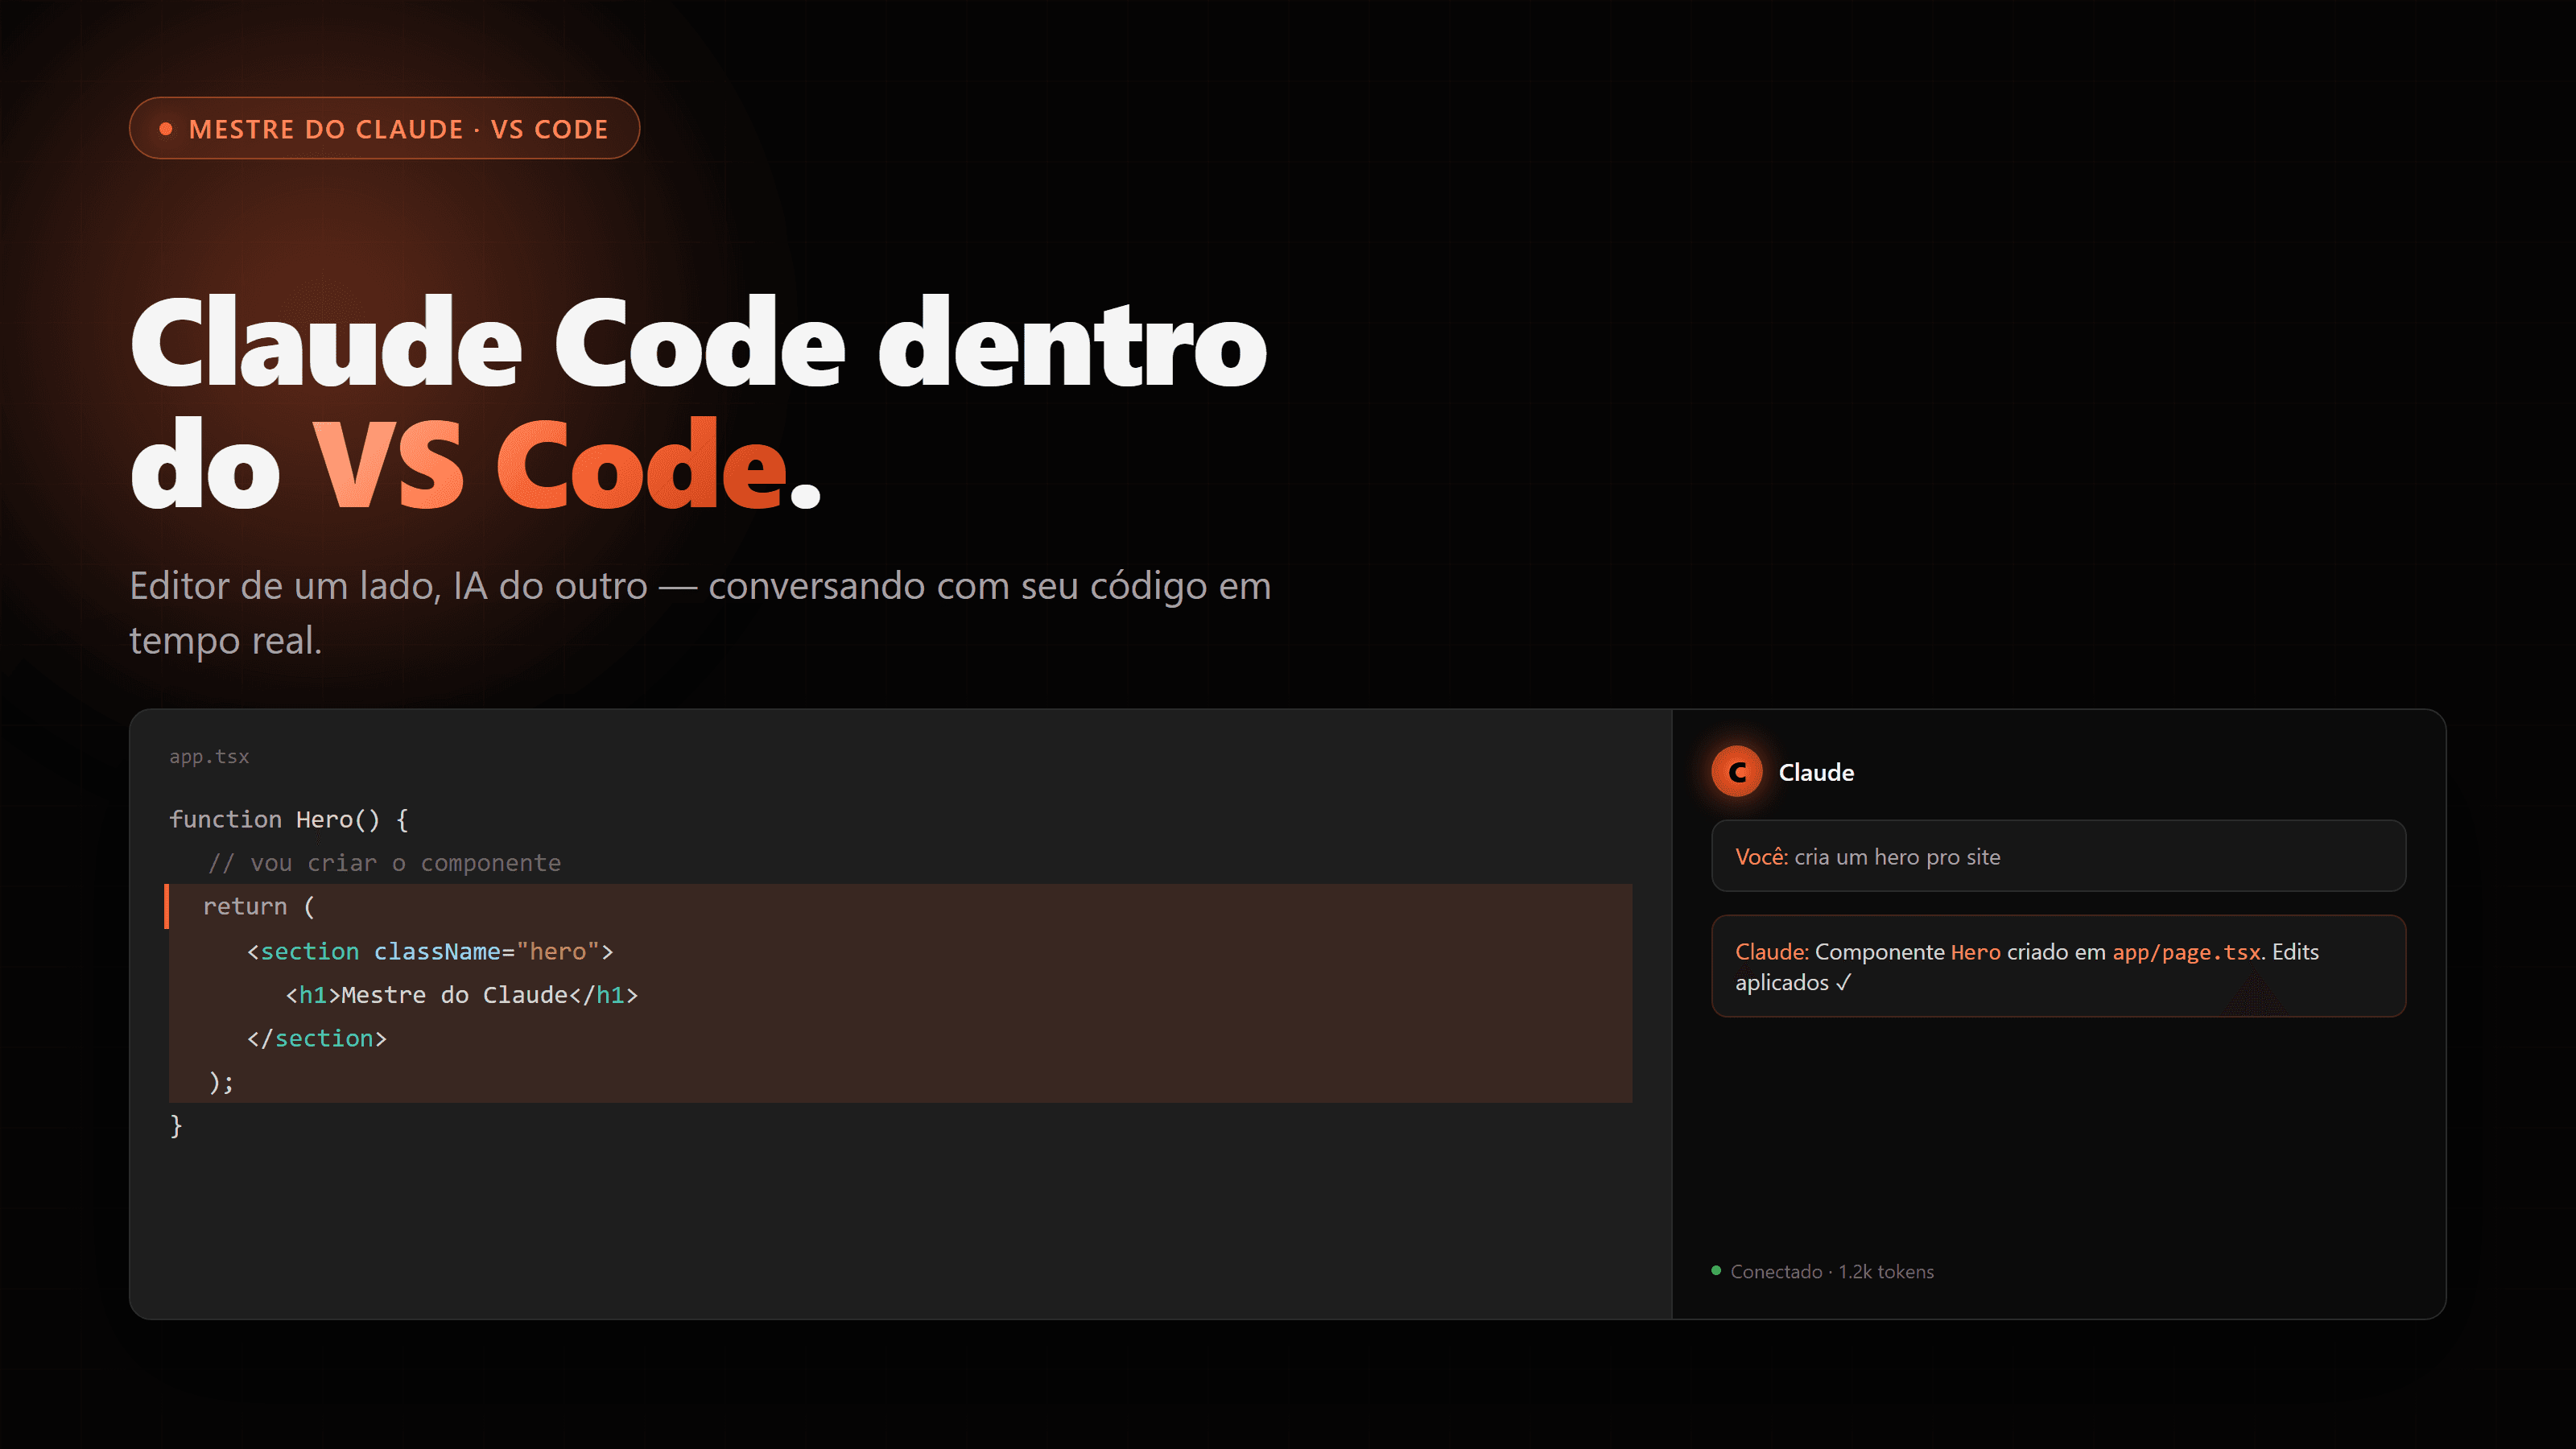Select the app.tsx file label
This screenshot has width=2576, height=1449.
[209, 757]
